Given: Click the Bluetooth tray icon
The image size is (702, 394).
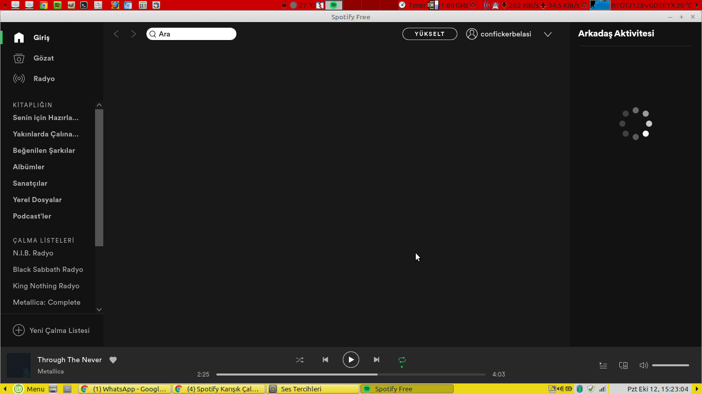Looking at the screenshot, I should tap(580, 389).
